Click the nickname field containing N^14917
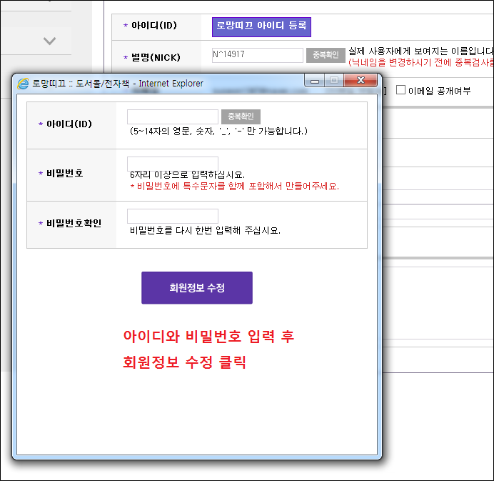Screen dimensions: 494x481 [257, 55]
